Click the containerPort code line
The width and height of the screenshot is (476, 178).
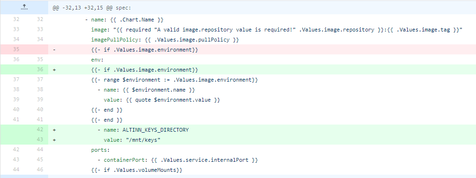[x=177, y=160]
